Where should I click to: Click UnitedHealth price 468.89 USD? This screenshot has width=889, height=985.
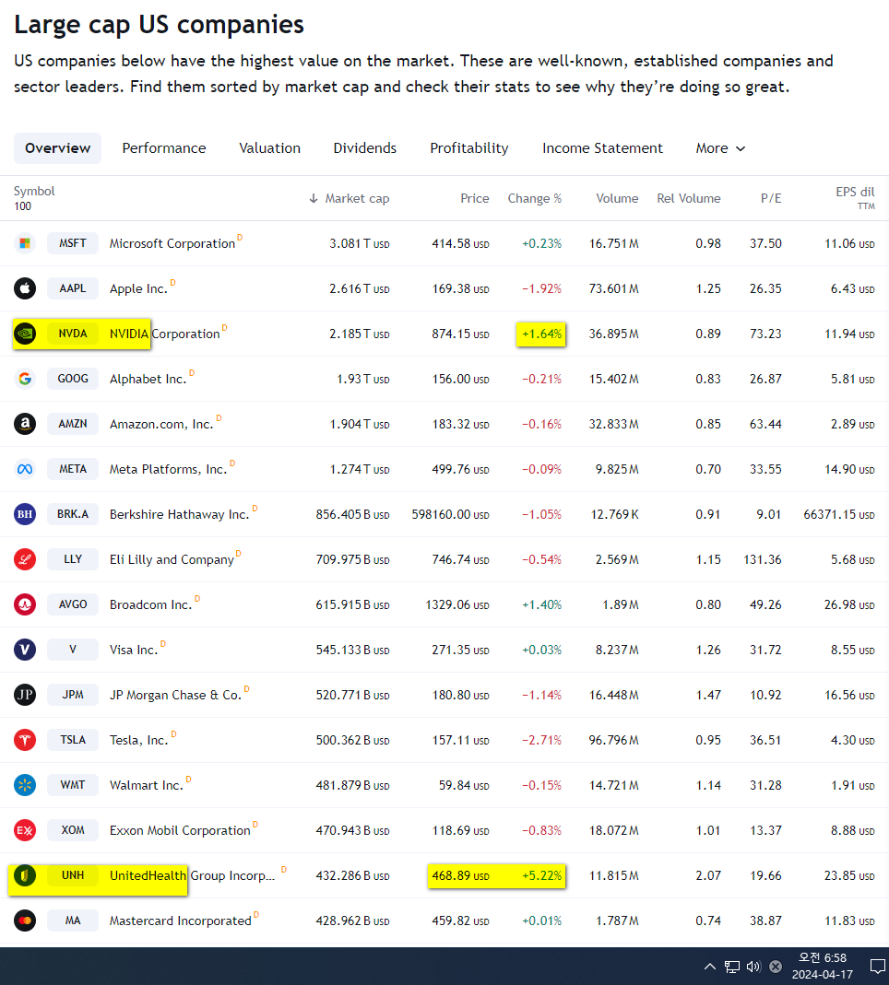click(x=460, y=875)
